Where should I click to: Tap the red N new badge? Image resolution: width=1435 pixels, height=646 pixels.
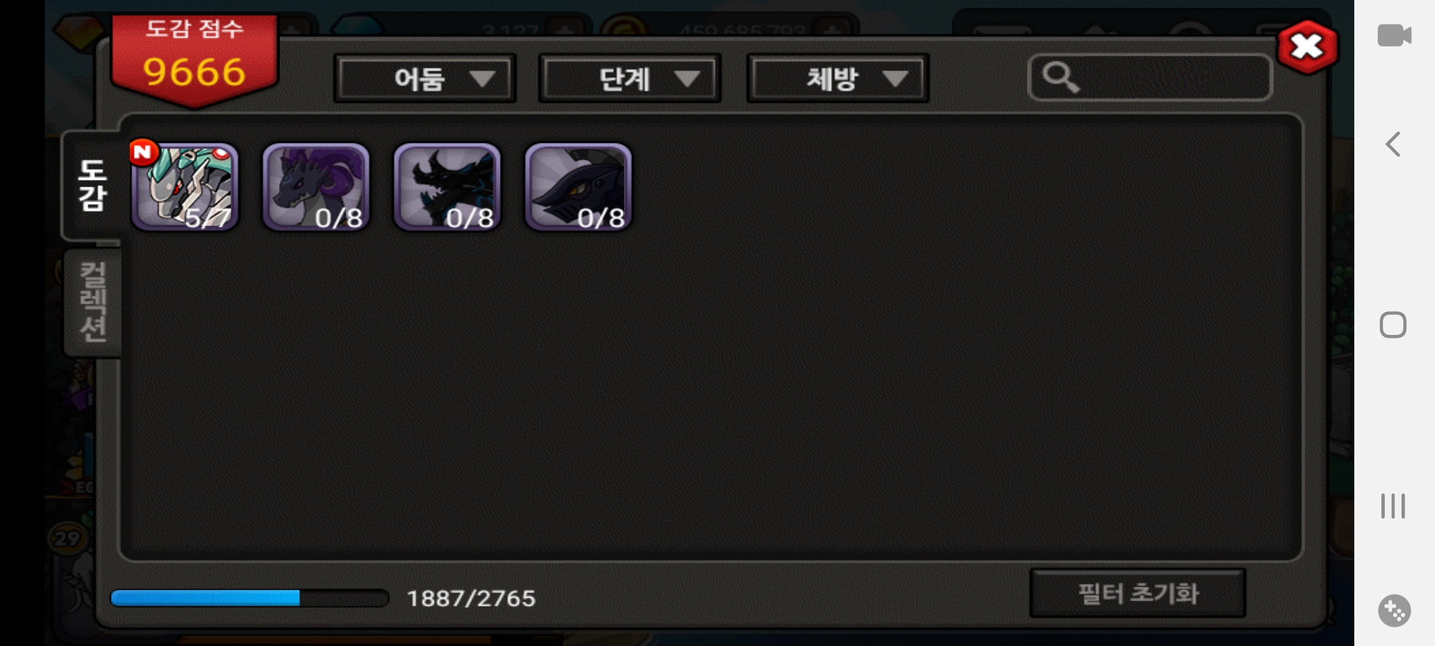tap(143, 153)
